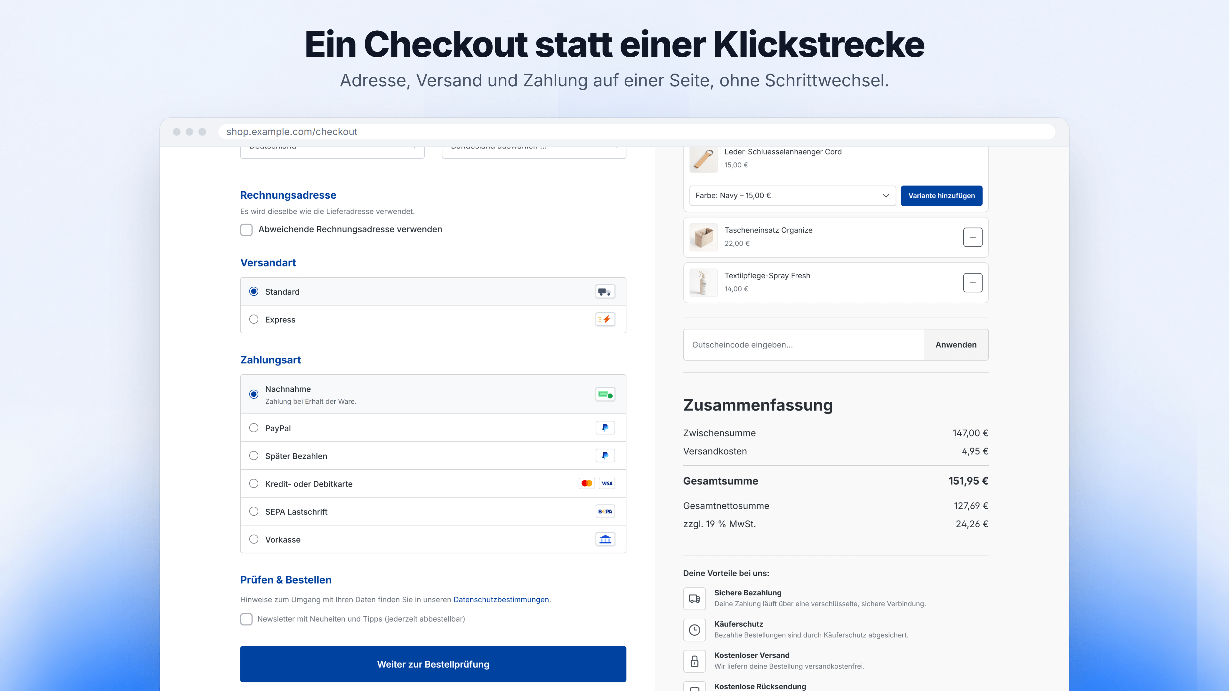Choose the Später Bezahlen payment option

[x=254, y=456]
